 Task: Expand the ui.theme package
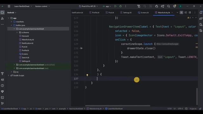(x=17, y=32)
